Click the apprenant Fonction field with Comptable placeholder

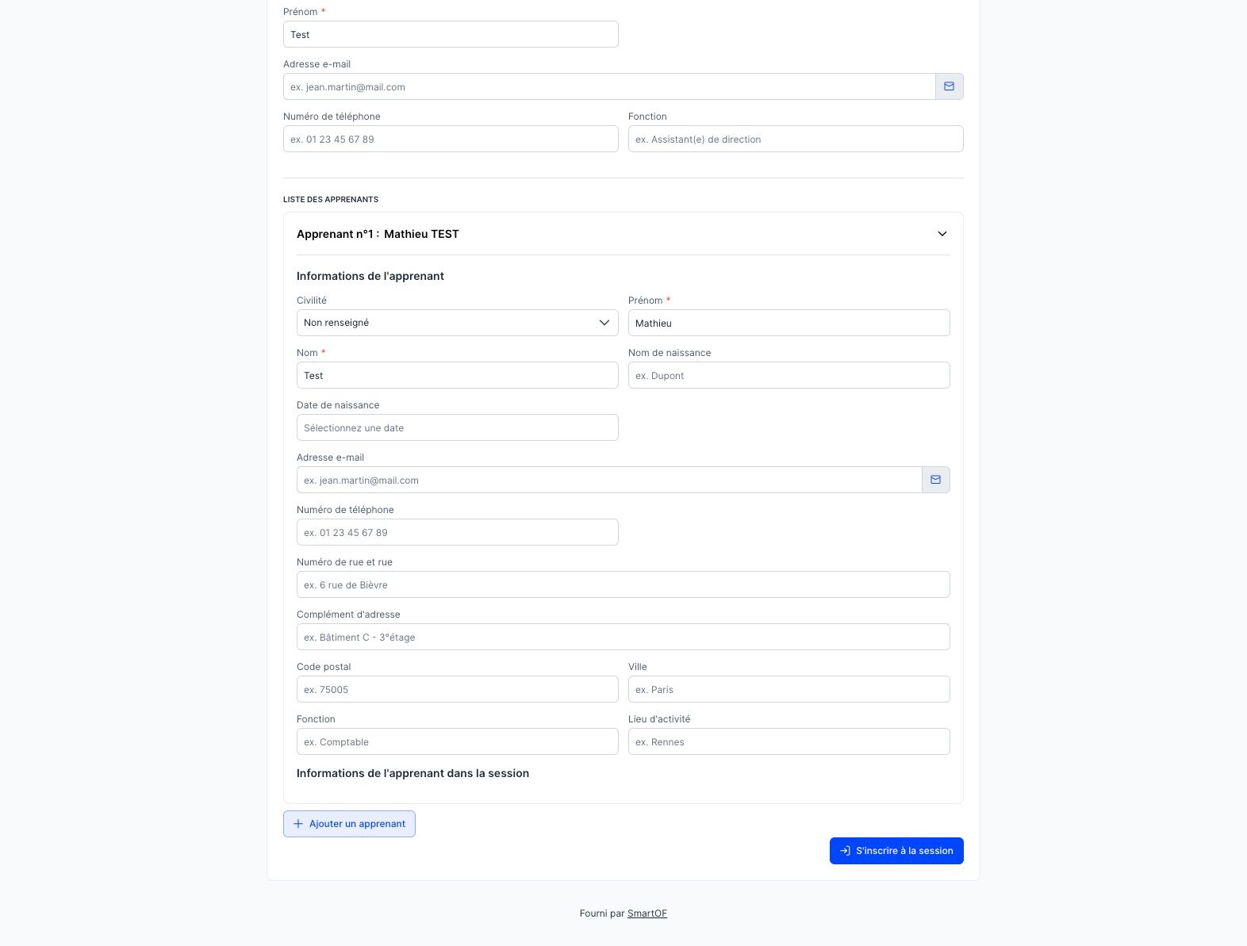[x=457, y=741]
